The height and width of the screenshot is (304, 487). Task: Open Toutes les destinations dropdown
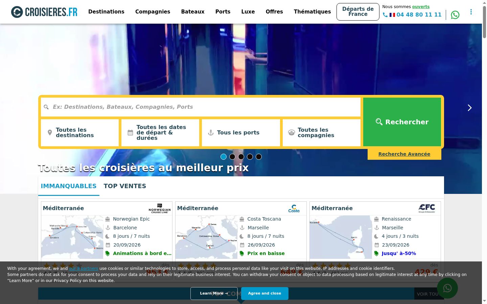tap(80, 133)
